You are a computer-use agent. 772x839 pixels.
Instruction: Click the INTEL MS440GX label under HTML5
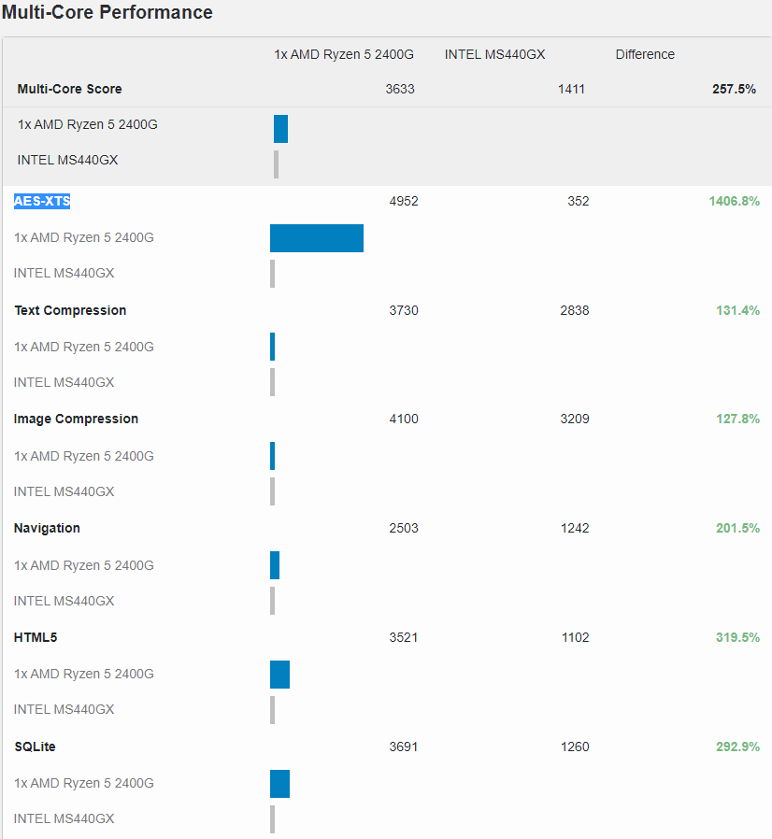coord(64,709)
